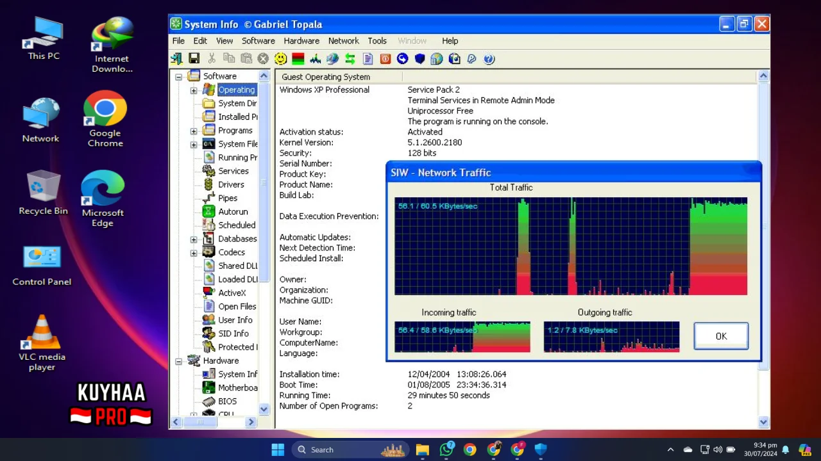Select Drivers in the tree
821x461 pixels.
coord(231,184)
